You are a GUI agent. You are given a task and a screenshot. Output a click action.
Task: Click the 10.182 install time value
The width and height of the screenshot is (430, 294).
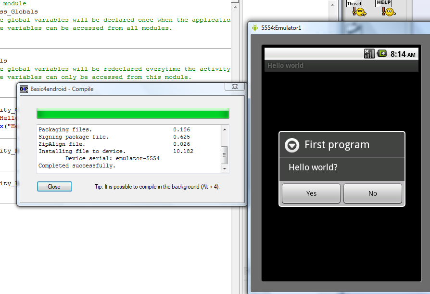[183, 151]
